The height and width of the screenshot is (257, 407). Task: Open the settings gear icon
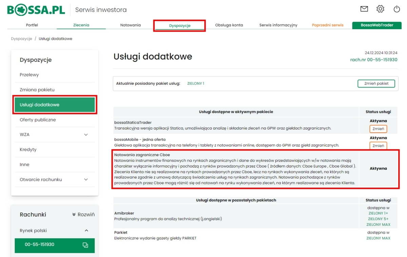pyautogui.click(x=380, y=9)
